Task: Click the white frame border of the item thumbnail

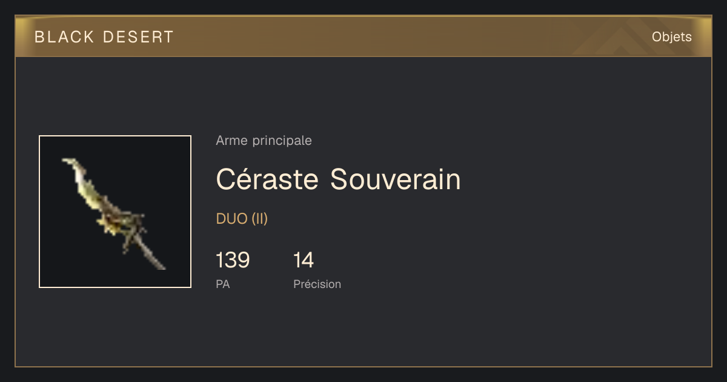Action: coord(115,136)
